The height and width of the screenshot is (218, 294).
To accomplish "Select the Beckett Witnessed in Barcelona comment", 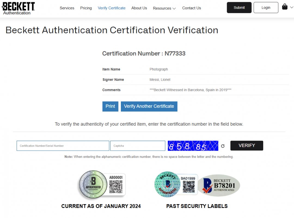I will pyautogui.click(x=190, y=90).
